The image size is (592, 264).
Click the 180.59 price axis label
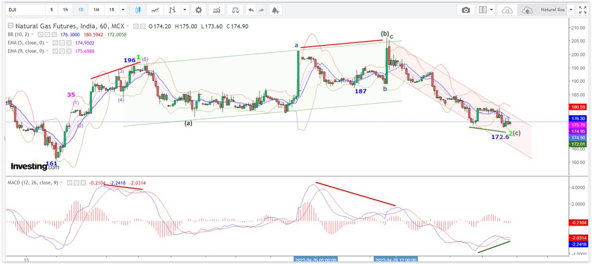578,107
